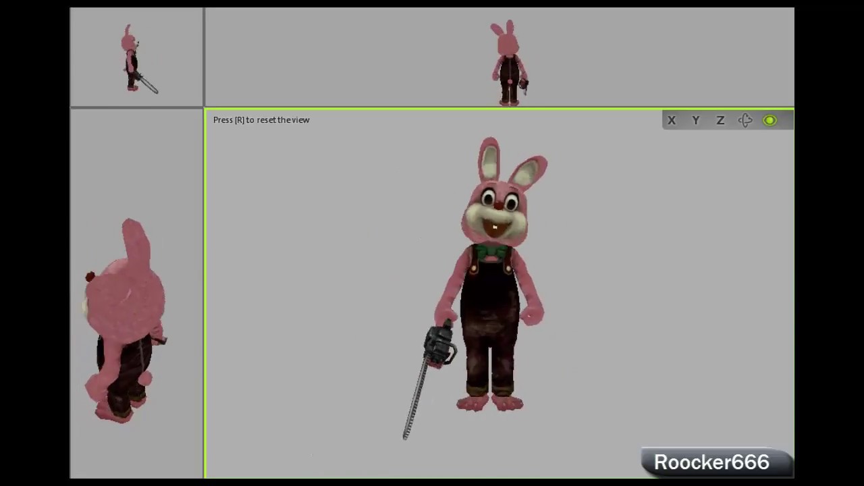Select the X axis view button
The width and height of the screenshot is (864, 486).
click(x=672, y=120)
